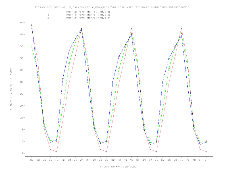Click blue triangle data point at forecast hour 15
This screenshot has width=225, height=174.
pyautogui.click(x=63, y=78)
